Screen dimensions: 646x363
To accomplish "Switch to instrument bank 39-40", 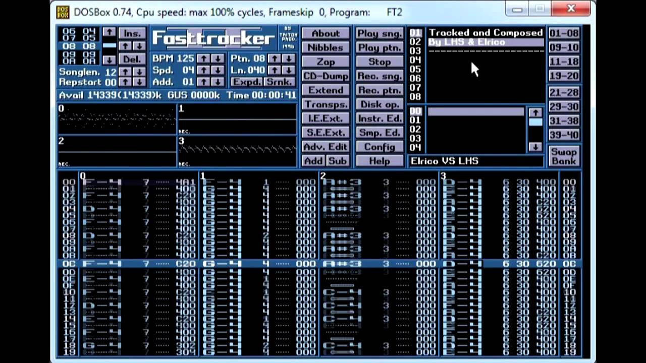I will [564, 135].
